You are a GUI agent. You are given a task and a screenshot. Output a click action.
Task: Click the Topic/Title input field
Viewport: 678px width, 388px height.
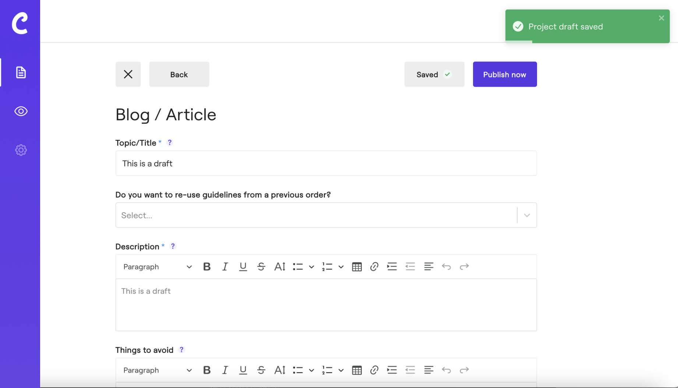click(x=325, y=163)
